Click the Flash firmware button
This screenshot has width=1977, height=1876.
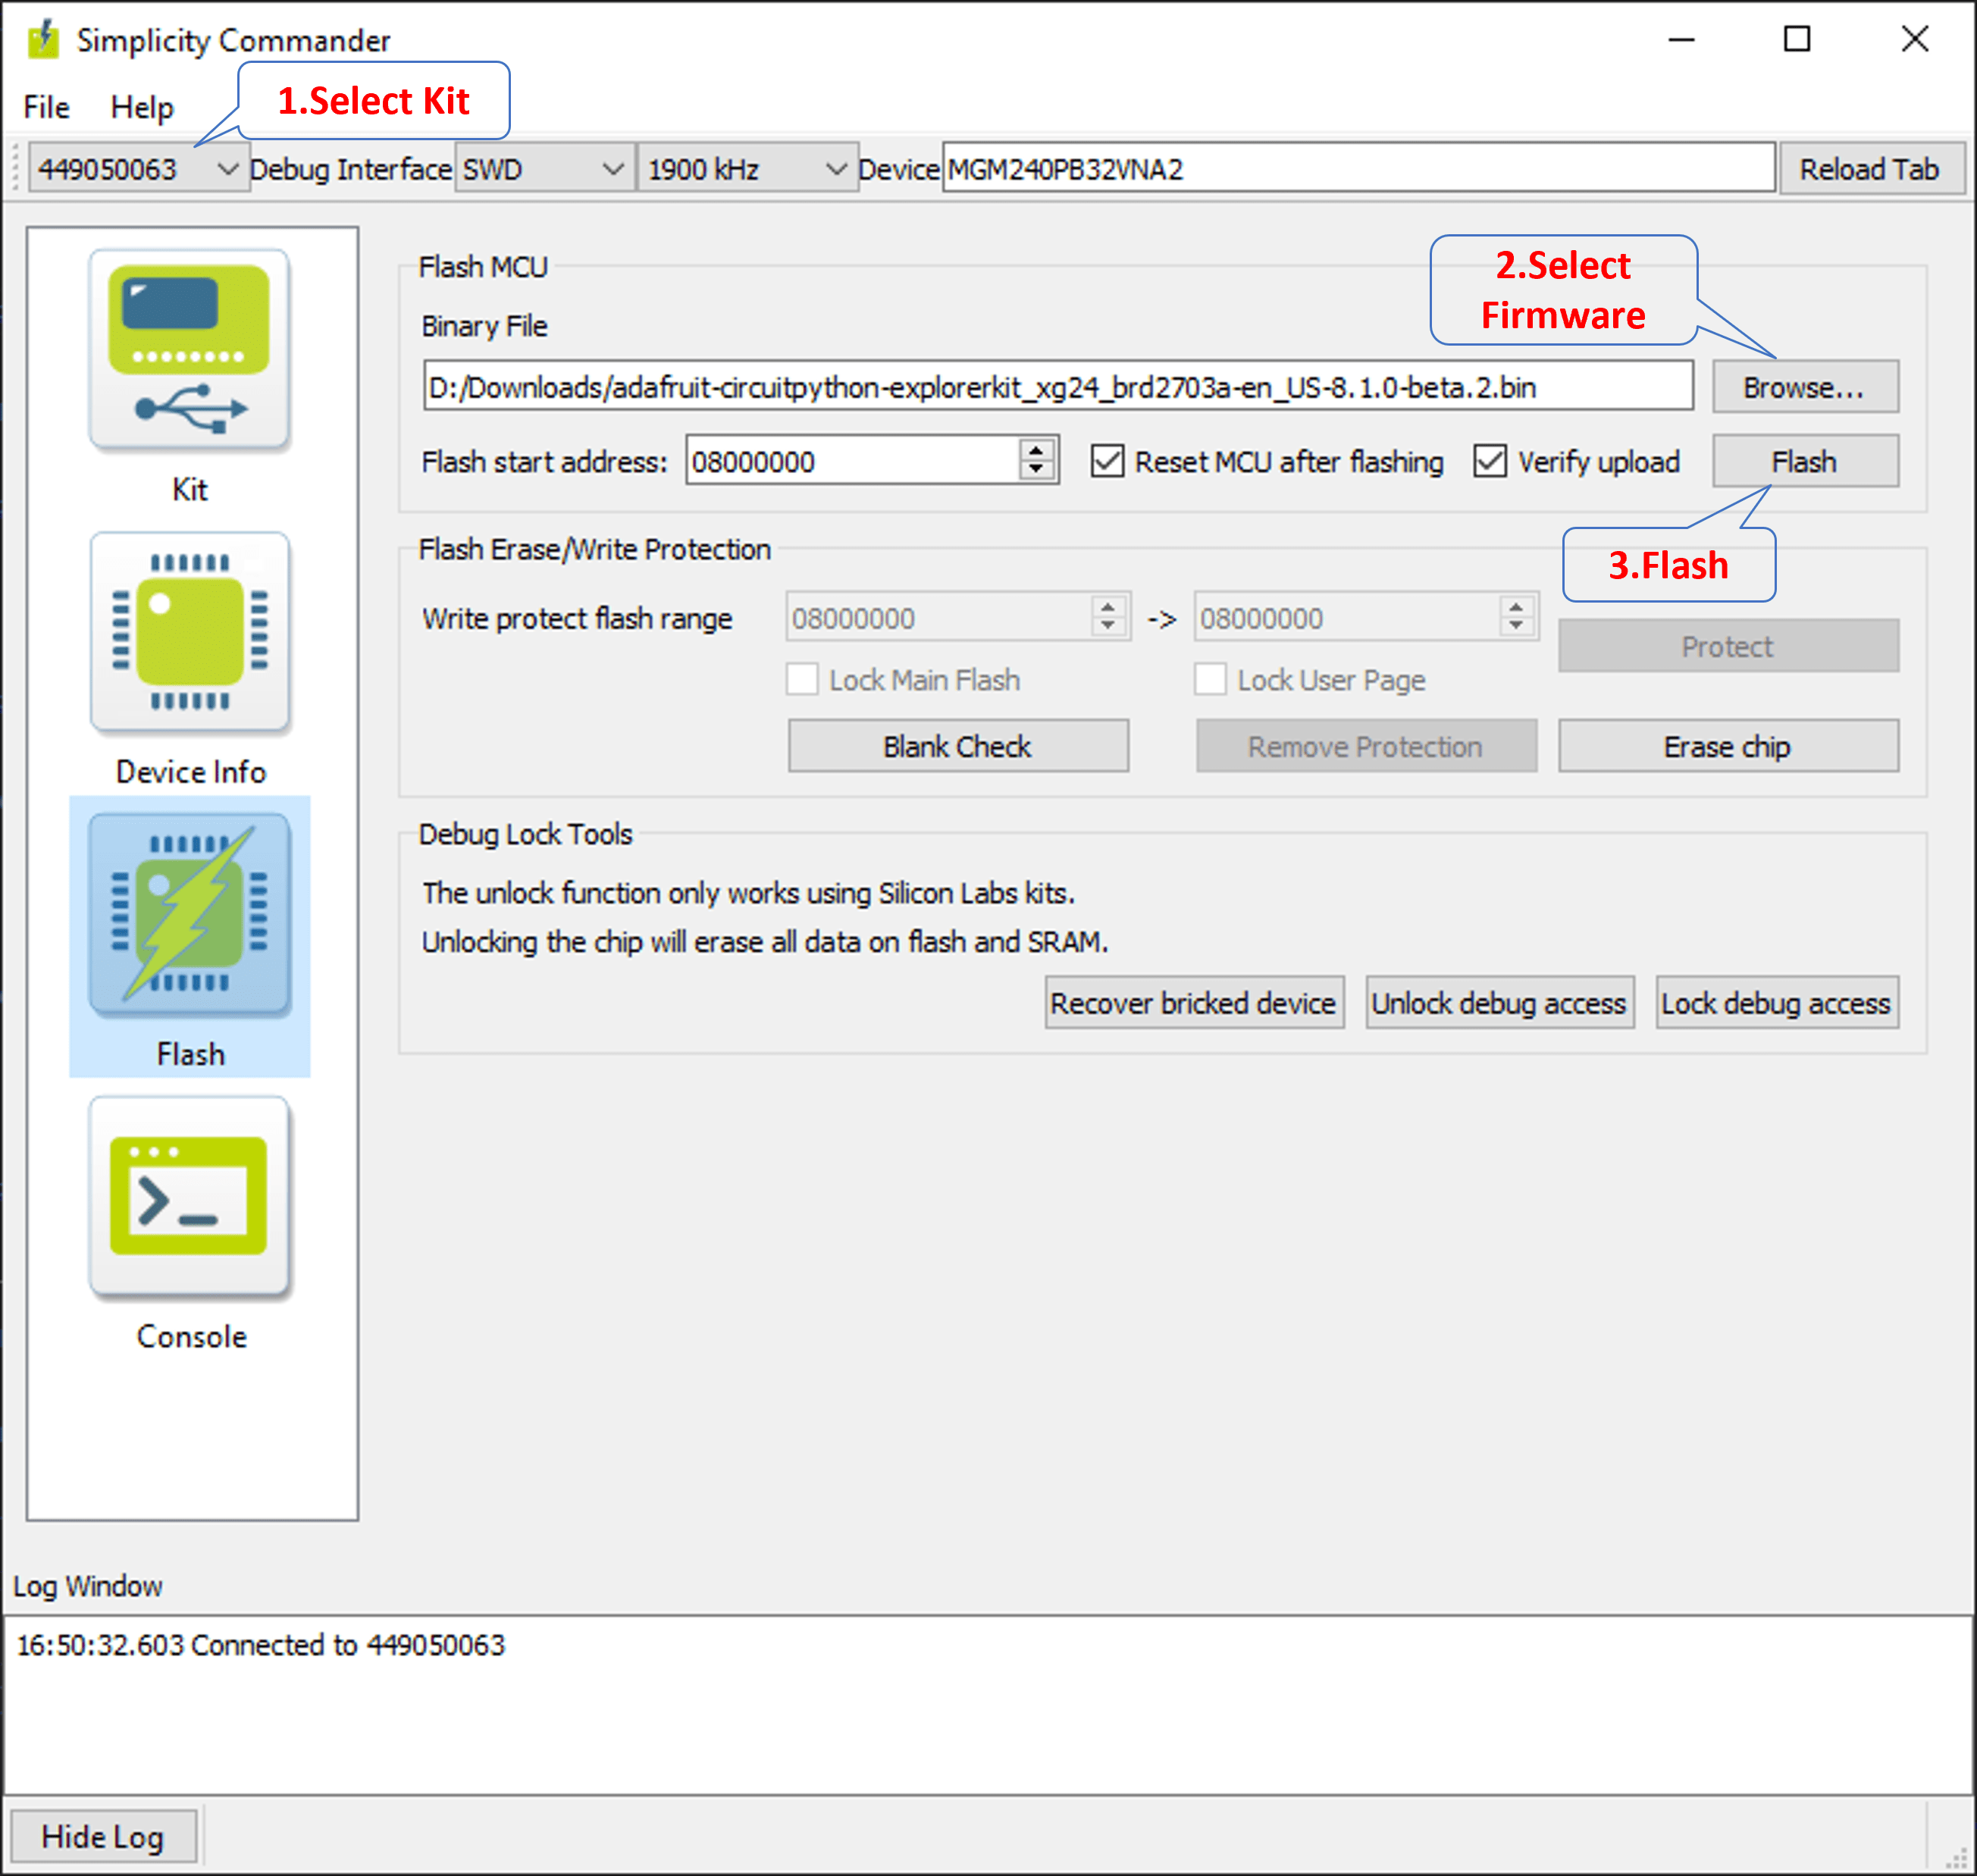tap(1803, 462)
